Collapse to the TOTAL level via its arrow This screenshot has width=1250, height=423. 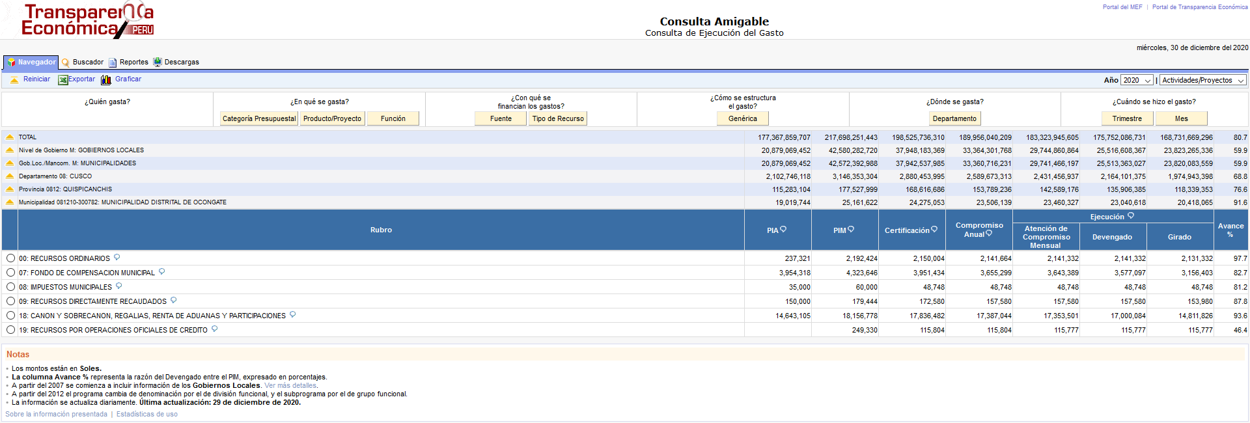click(x=10, y=137)
